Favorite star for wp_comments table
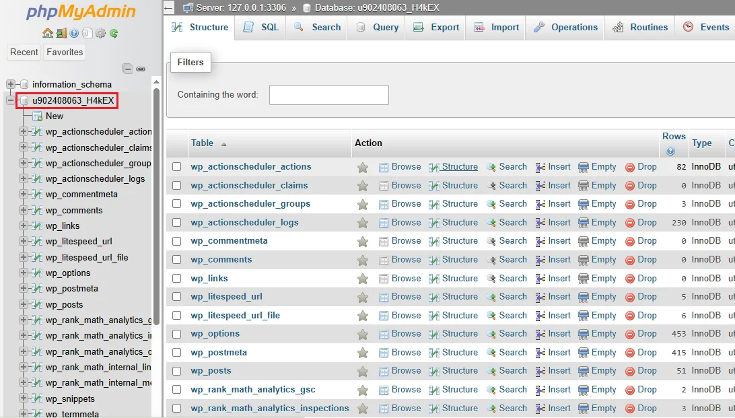Viewport: 735px width, 418px height. click(x=362, y=260)
